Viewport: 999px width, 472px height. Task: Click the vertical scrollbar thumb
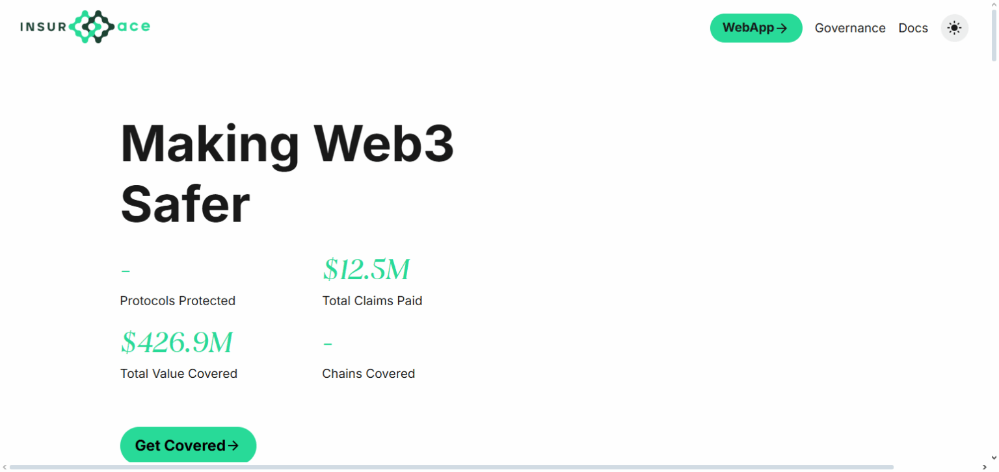pos(994,32)
